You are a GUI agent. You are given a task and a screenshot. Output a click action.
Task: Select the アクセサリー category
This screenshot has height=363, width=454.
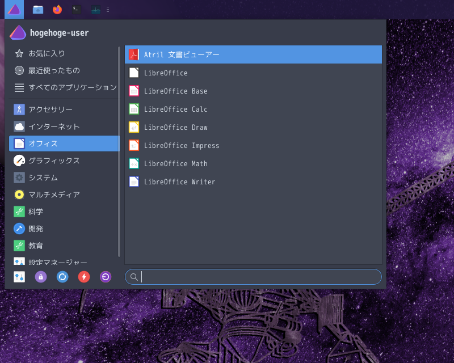pyautogui.click(x=64, y=109)
